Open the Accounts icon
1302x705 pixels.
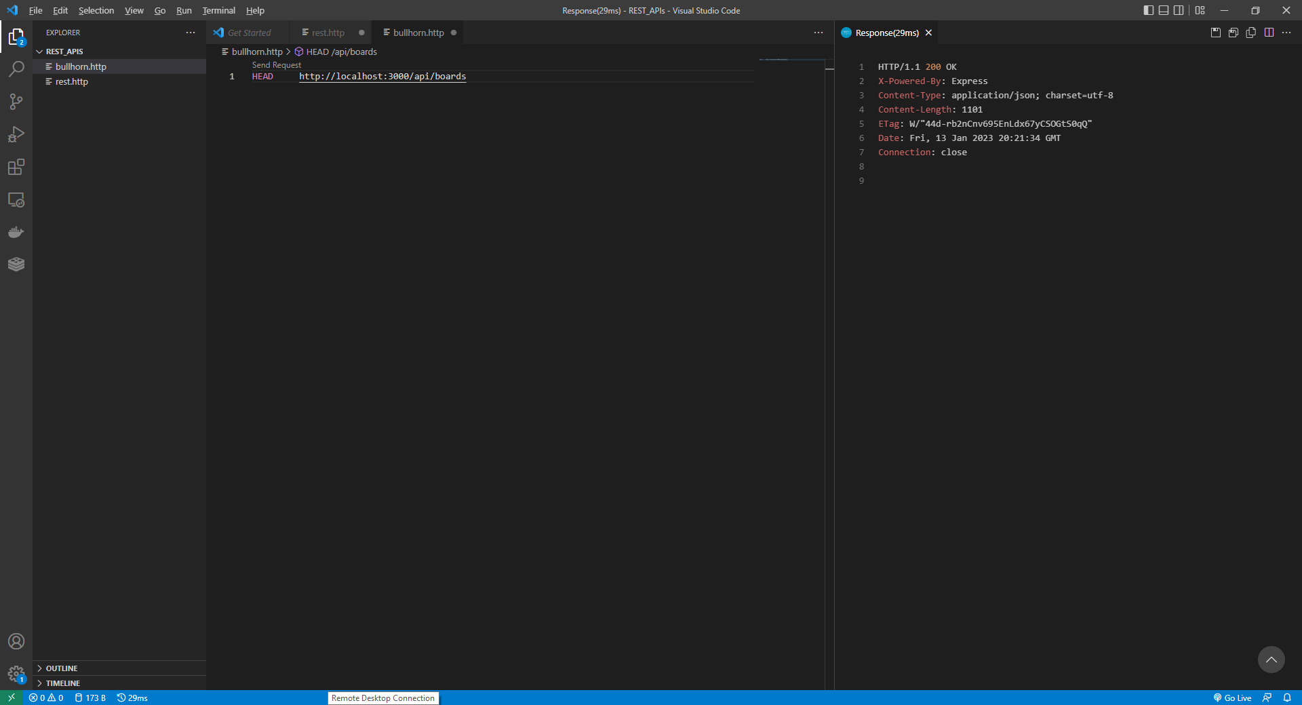tap(16, 641)
